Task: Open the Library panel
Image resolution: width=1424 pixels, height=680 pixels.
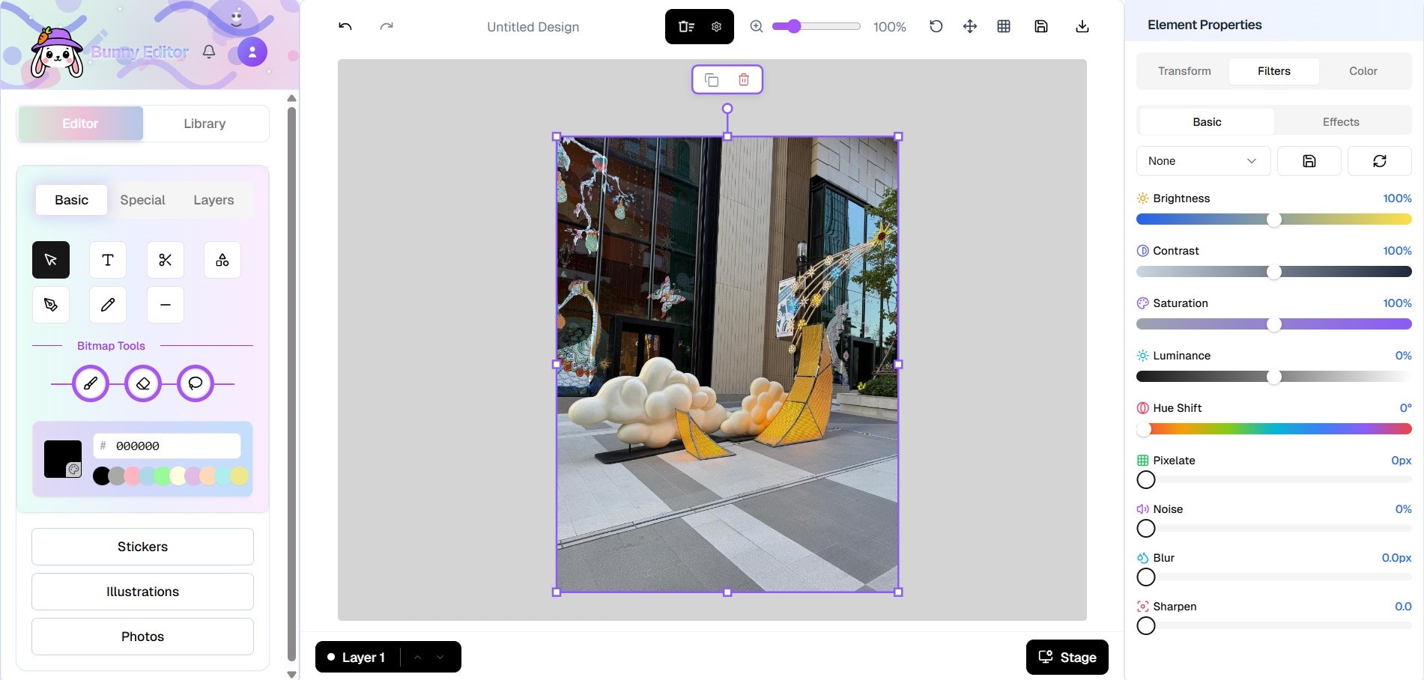Action: click(x=206, y=123)
